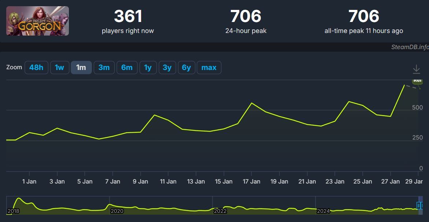
Task: Click the release flag marker on the chart
Action: (x=417, y=81)
